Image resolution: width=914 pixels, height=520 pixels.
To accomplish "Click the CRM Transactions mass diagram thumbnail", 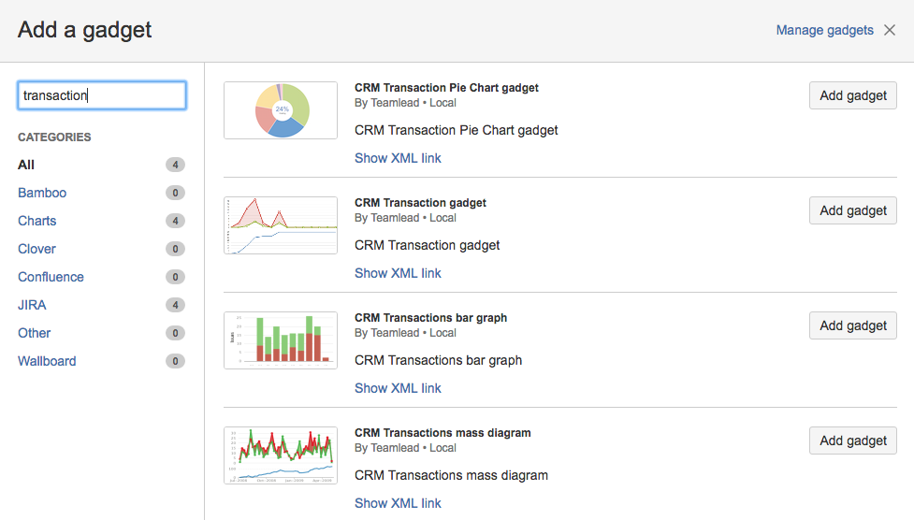I will [281, 455].
